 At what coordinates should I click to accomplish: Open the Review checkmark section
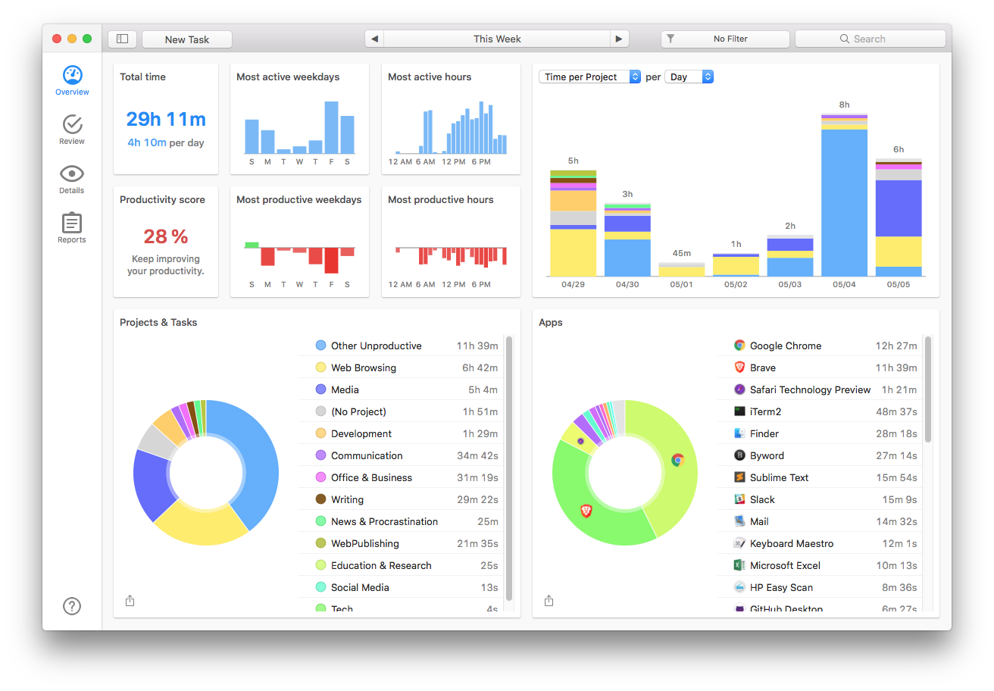(x=72, y=130)
